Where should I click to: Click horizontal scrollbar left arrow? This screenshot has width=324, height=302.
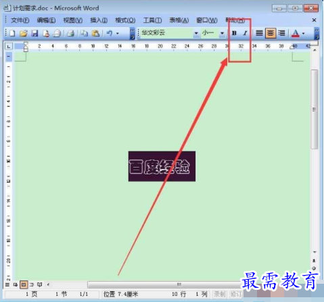click(48, 284)
